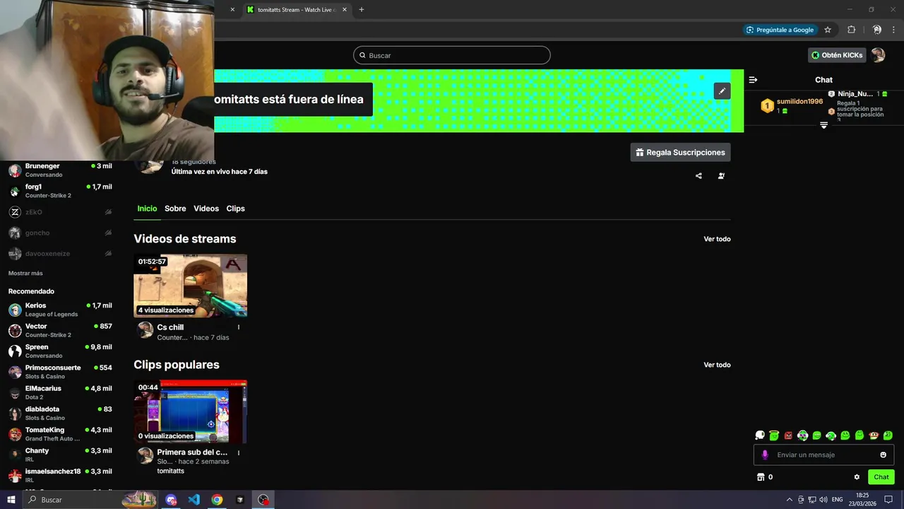The image size is (904, 509).
Task: Open ElMacarius Dota 2 channel
Action: coord(60,392)
